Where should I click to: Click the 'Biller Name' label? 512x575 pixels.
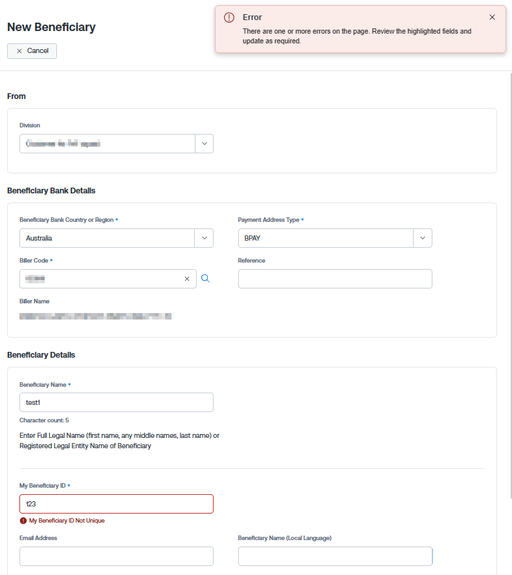(x=34, y=301)
